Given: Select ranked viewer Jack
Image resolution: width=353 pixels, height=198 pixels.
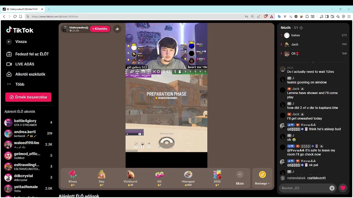Looking at the screenshot, I should pos(314,44).
